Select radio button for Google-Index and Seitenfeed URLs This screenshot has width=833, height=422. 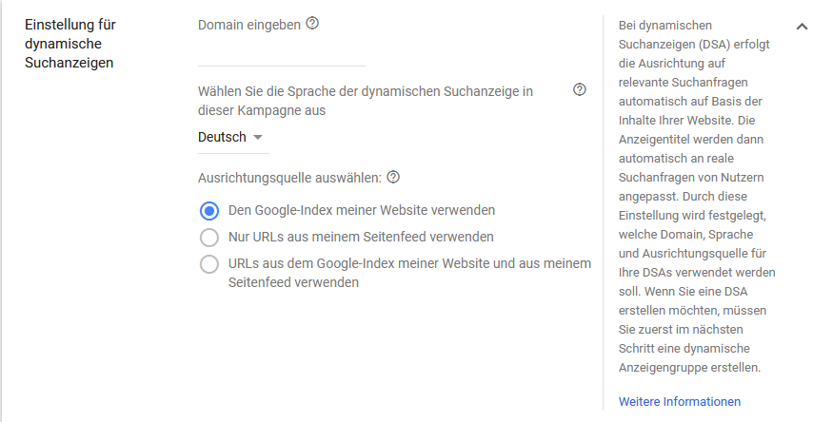tap(208, 263)
